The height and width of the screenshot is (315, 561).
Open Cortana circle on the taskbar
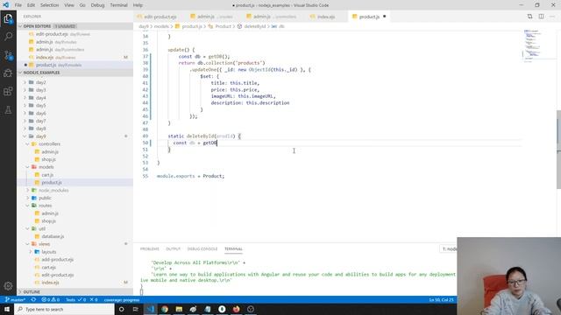pos(121,309)
